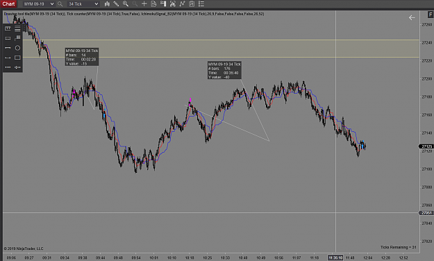The width and height of the screenshot is (434, 261).
Task: Select the arrow line drawing tool tile
Action: (x=17, y=67)
